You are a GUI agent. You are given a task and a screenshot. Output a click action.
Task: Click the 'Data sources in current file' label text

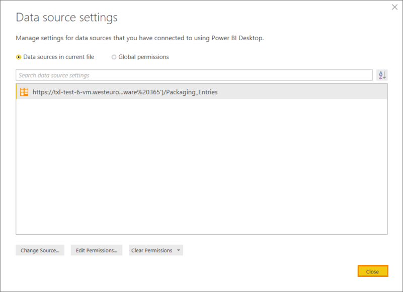(58, 57)
